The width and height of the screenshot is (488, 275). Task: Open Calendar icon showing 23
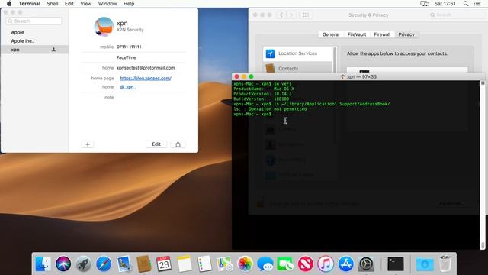pyautogui.click(x=164, y=264)
